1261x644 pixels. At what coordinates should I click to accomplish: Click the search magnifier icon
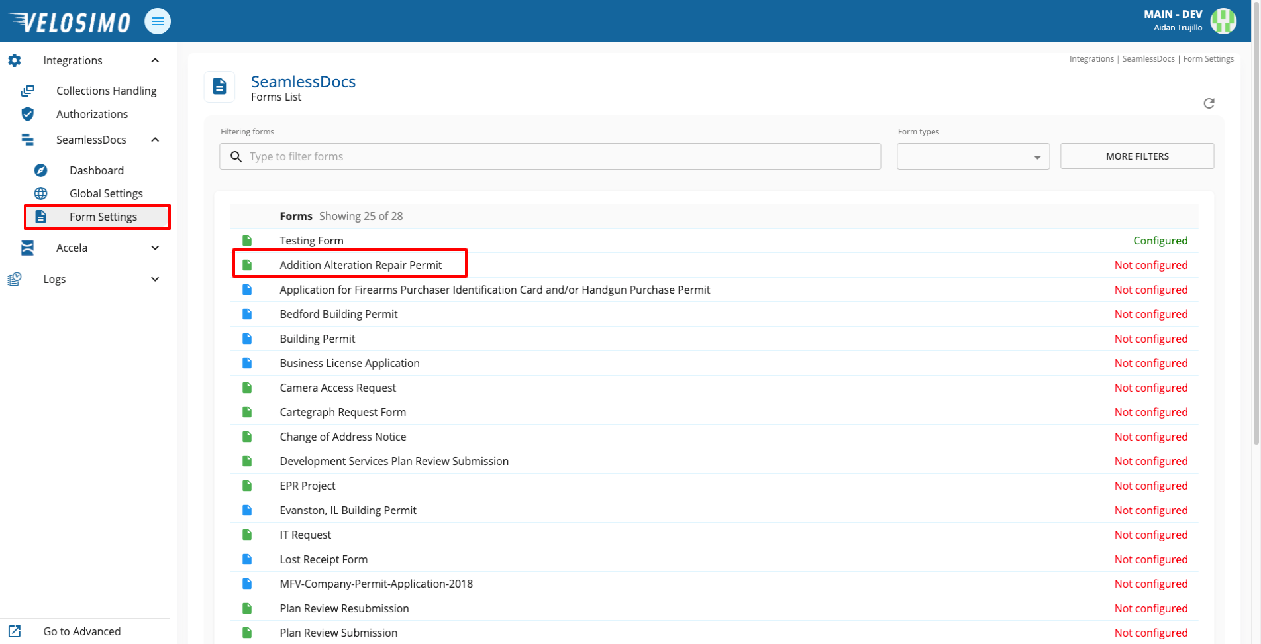pyautogui.click(x=236, y=156)
